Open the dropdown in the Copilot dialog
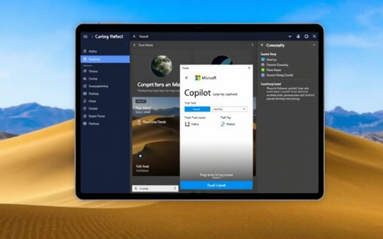 click(229, 109)
